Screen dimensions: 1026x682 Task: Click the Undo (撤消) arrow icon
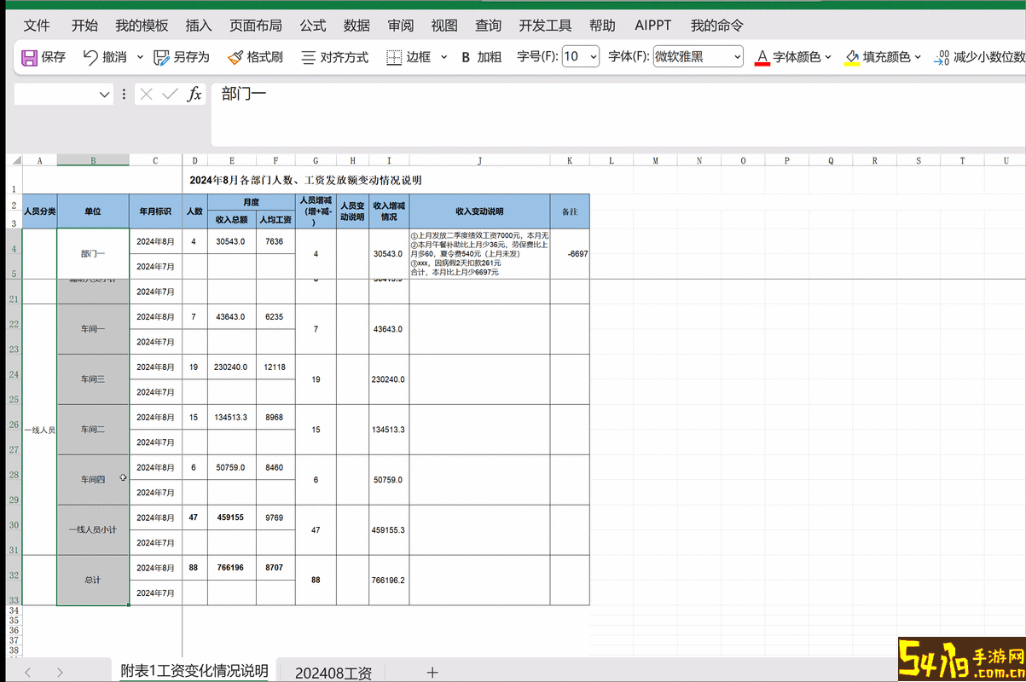90,57
